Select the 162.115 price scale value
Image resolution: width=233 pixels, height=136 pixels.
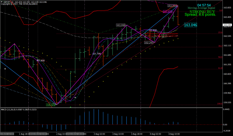coord(227,45)
